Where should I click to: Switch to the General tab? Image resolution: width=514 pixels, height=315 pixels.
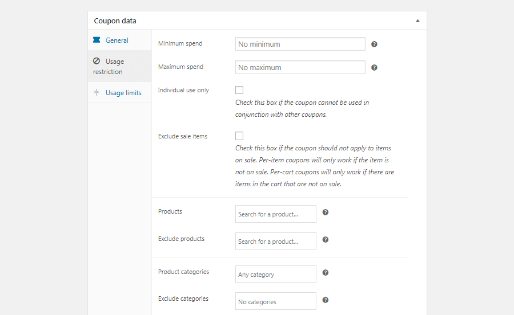click(117, 40)
